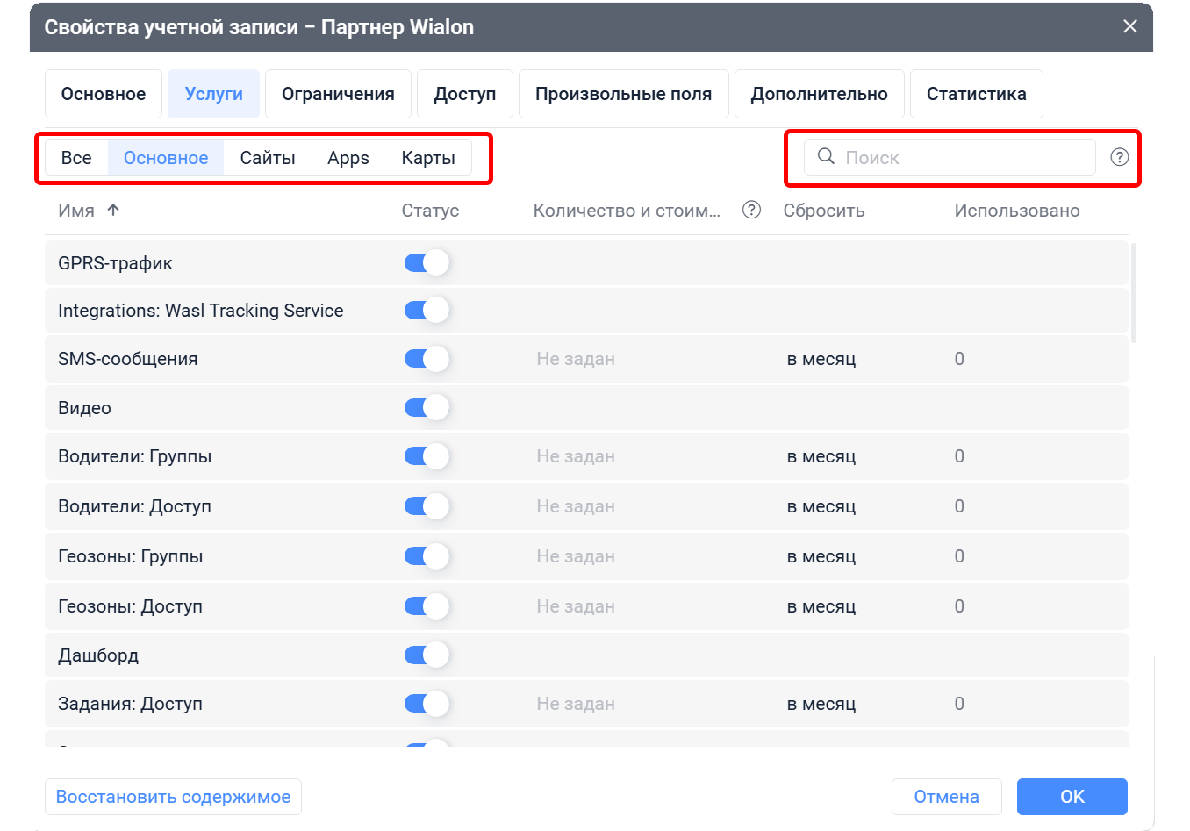Click в месяц in SMS-сообщения row

pos(821,359)
